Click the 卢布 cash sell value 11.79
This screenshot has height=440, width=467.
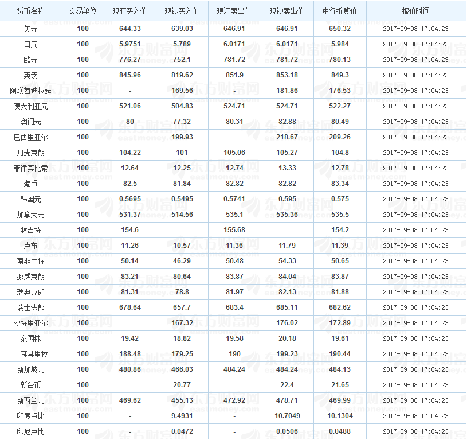[287, 246]
